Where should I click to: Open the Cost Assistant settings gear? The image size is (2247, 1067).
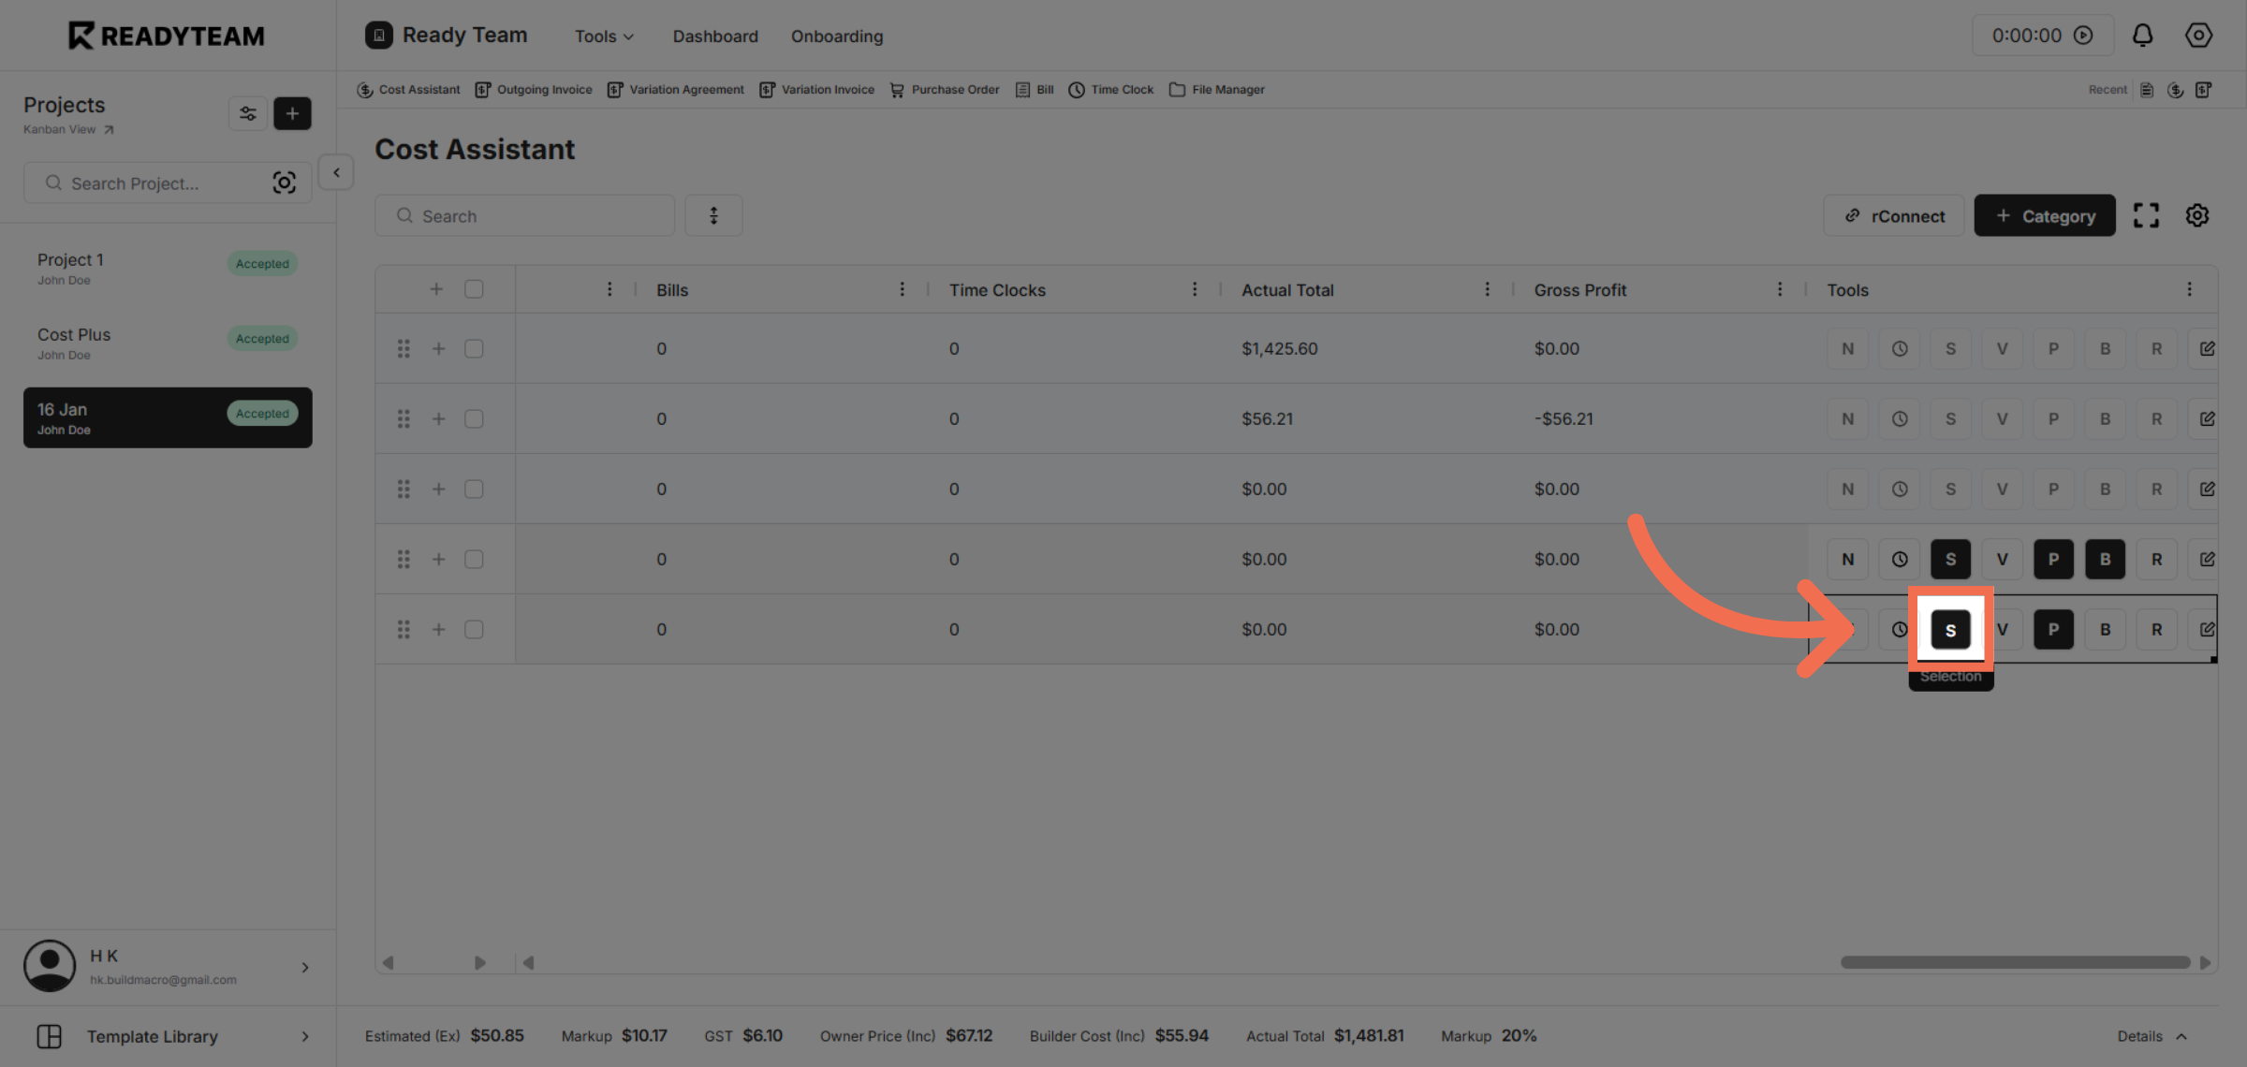coord(2197,214)
